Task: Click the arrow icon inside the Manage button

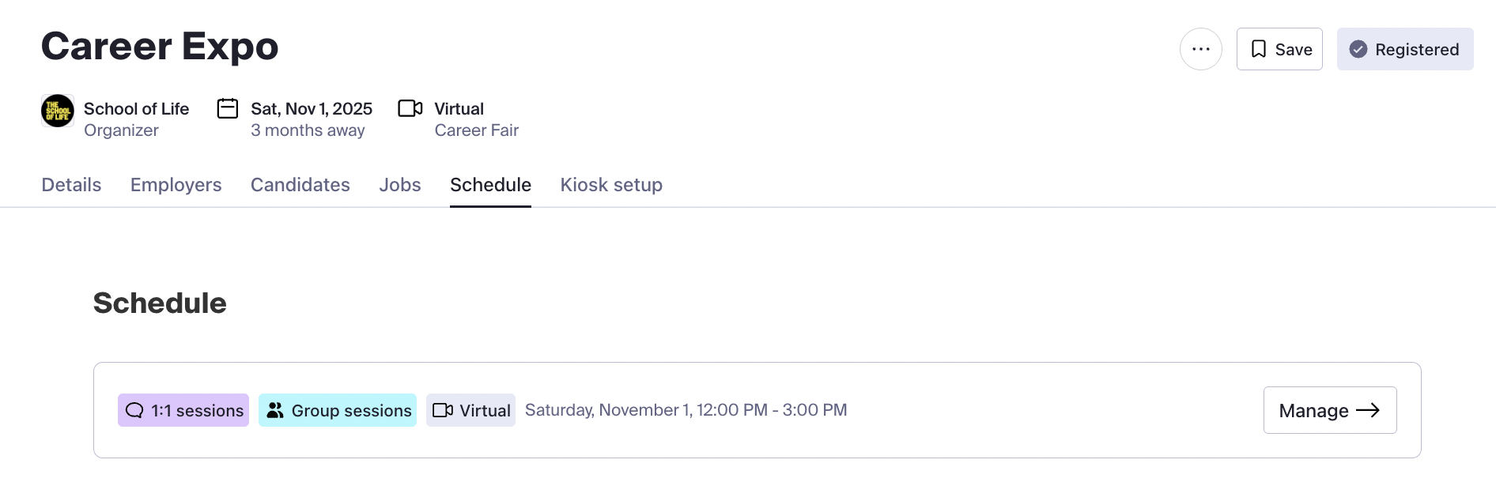Action: 1369,410
